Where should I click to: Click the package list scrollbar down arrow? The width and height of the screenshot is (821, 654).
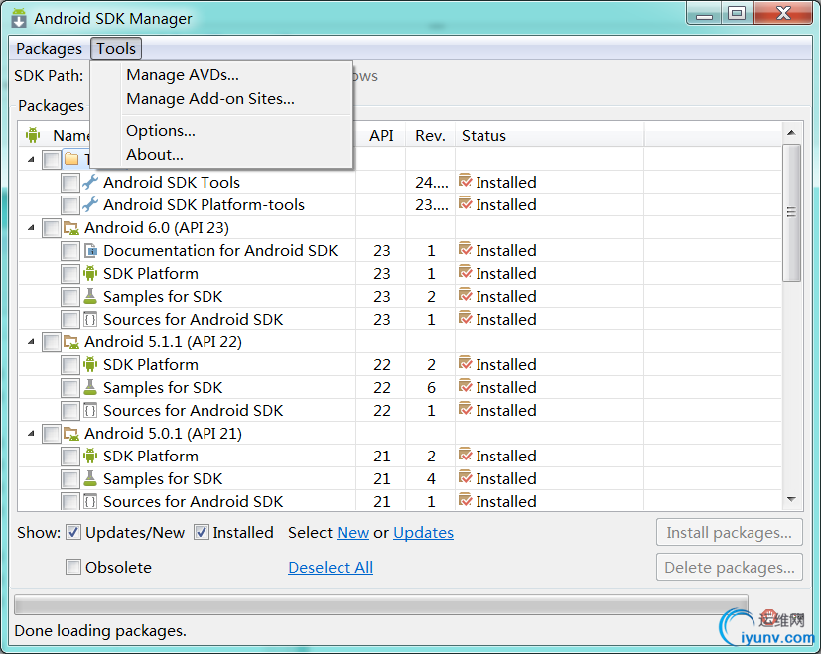791,499
